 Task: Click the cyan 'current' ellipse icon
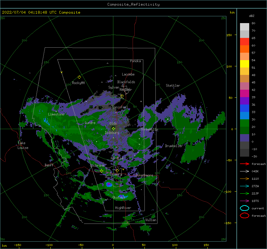(x=244, y=208)
